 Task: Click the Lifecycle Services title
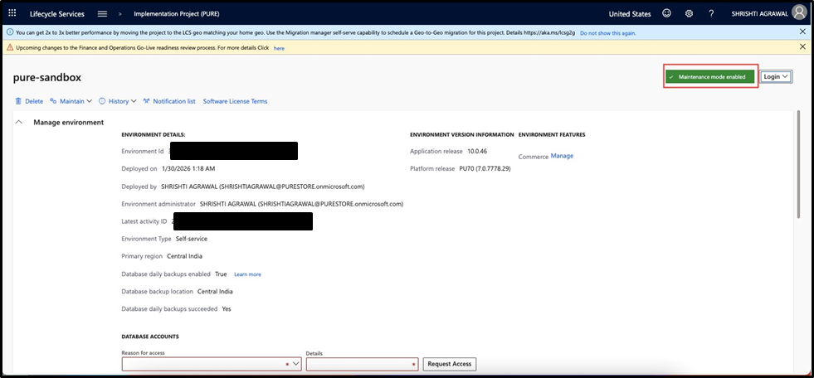[57, 14]
